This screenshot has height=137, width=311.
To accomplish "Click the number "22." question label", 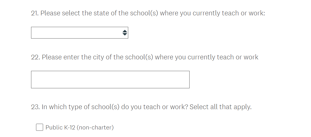I will click(x=35, y=57).
